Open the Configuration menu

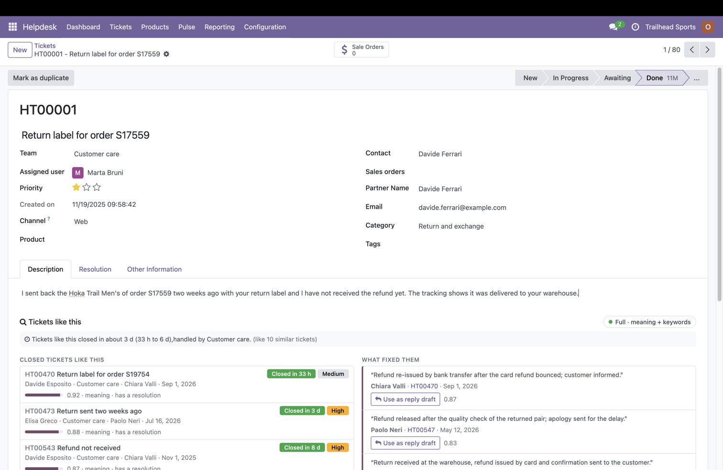point(265,27)
